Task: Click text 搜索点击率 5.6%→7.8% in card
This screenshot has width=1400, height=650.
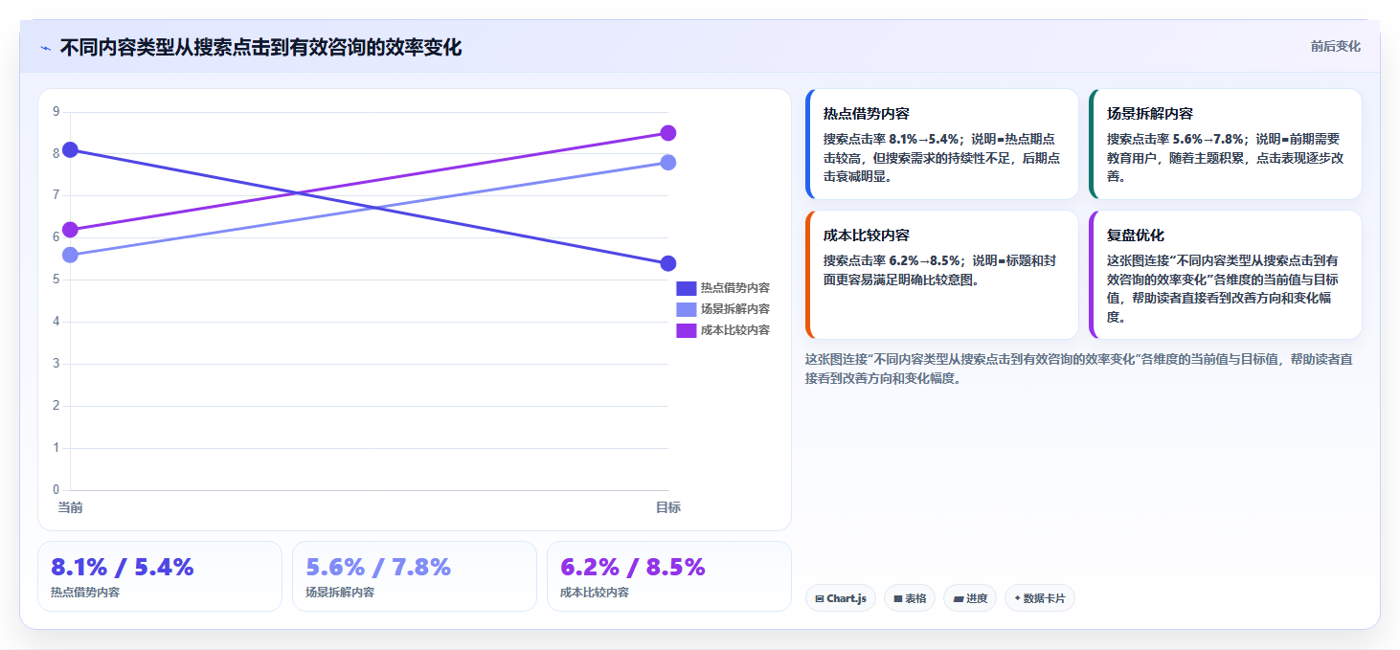Action: (x=1176, y=139)
